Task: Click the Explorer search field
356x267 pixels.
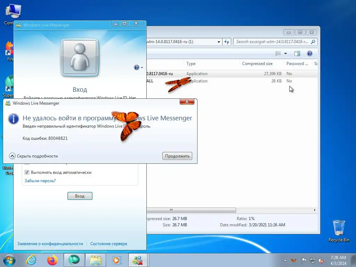Action: click(x=272, y=42)
